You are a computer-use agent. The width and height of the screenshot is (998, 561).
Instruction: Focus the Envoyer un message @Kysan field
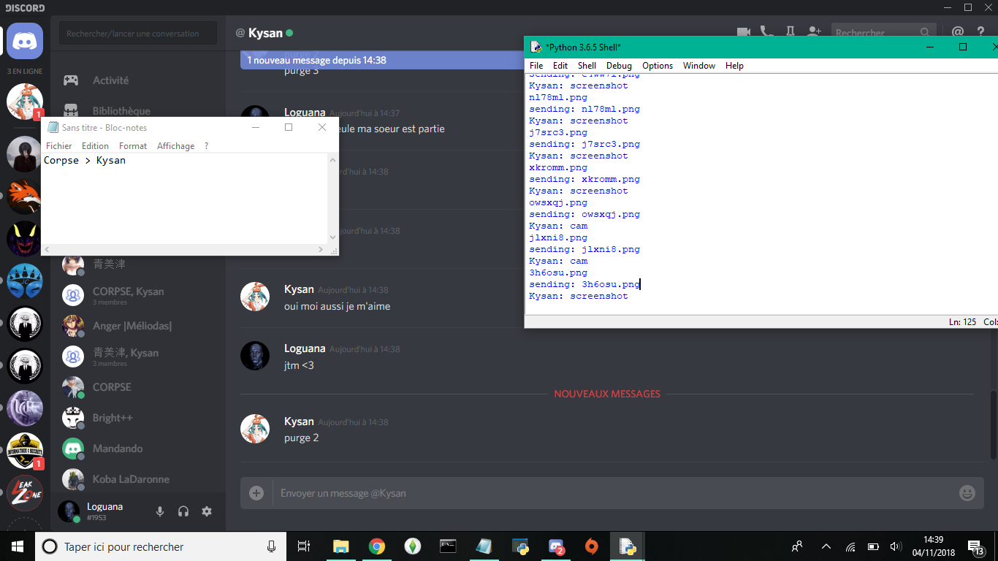614,493
